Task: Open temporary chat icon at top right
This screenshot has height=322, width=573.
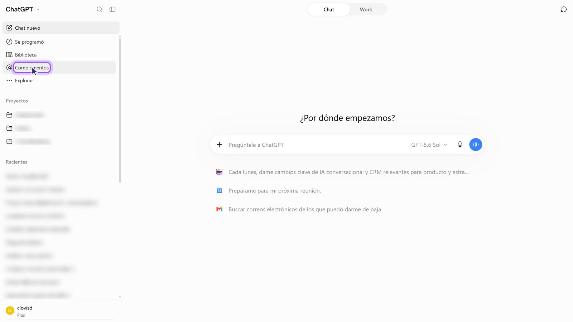Action: click(x=563, y=9)
